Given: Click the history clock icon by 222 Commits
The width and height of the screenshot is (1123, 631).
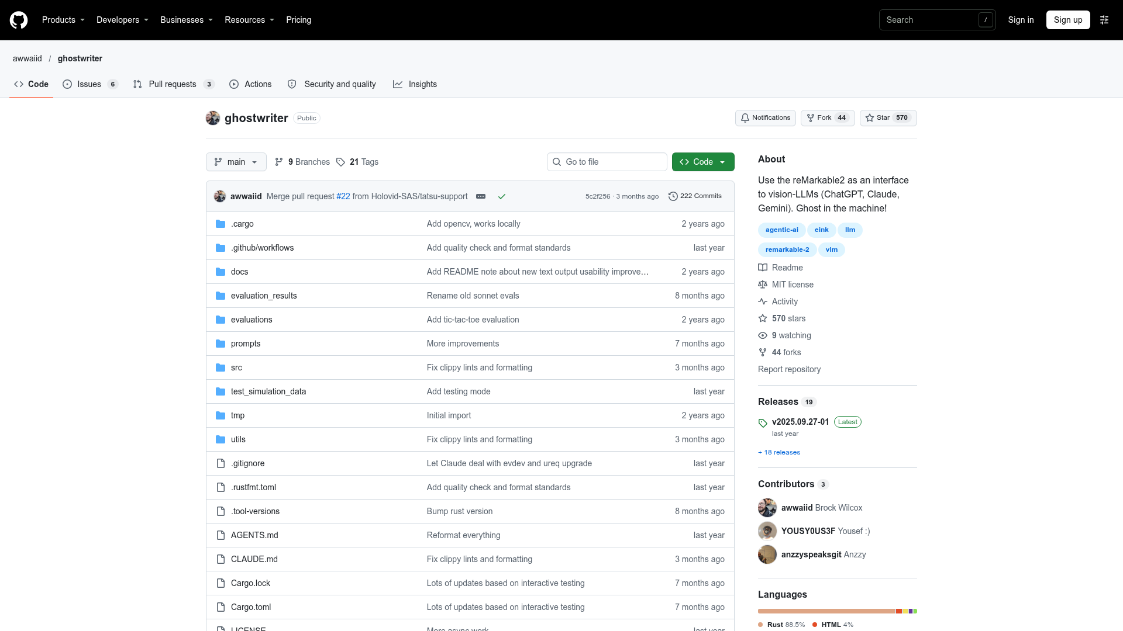Looking at the screenshot, I should coord(673,196).
